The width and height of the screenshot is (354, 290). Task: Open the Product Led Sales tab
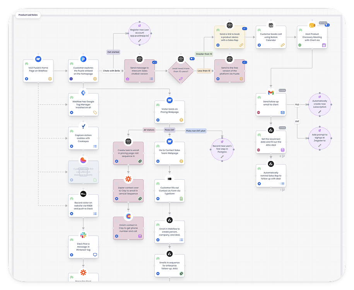tap(28, 15)
